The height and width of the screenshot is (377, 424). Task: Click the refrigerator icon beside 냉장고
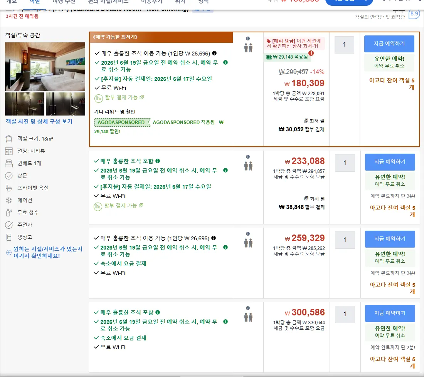tap(9, 237)
